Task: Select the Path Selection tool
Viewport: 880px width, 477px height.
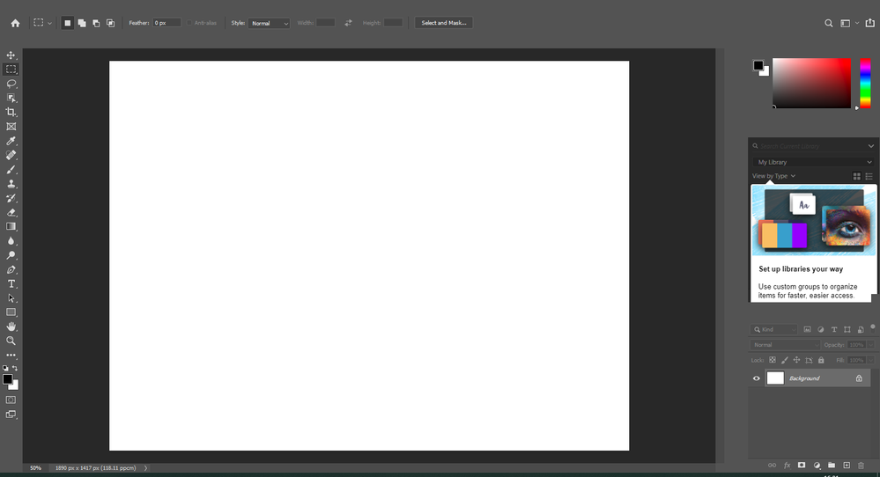Action: click(x=11, y=298)
